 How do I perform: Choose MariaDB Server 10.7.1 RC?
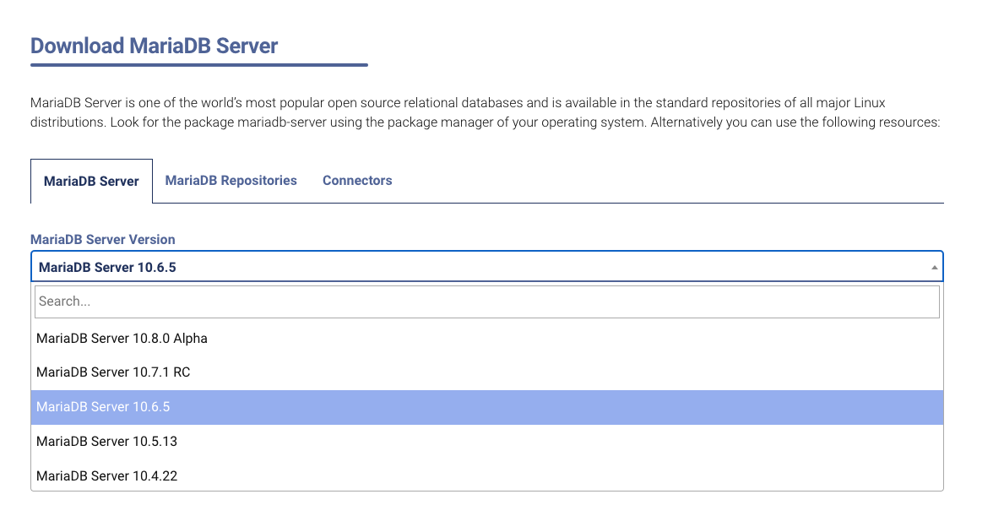pos(486,372)
